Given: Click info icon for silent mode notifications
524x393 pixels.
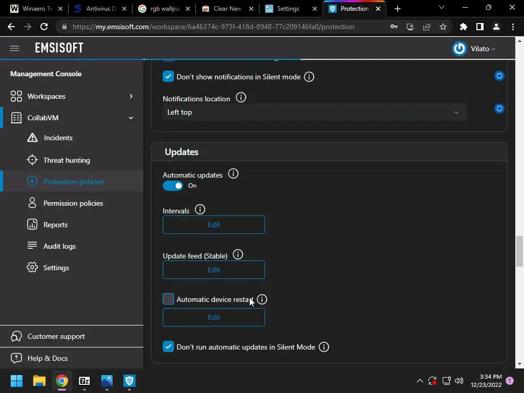Looking at the screenshot, I should point(309,77).
